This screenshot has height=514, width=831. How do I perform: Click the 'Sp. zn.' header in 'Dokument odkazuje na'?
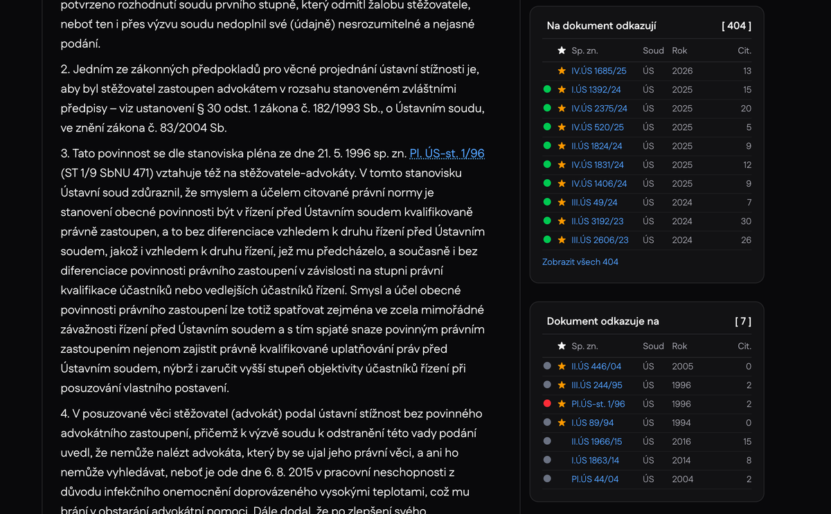coord(584,346)
